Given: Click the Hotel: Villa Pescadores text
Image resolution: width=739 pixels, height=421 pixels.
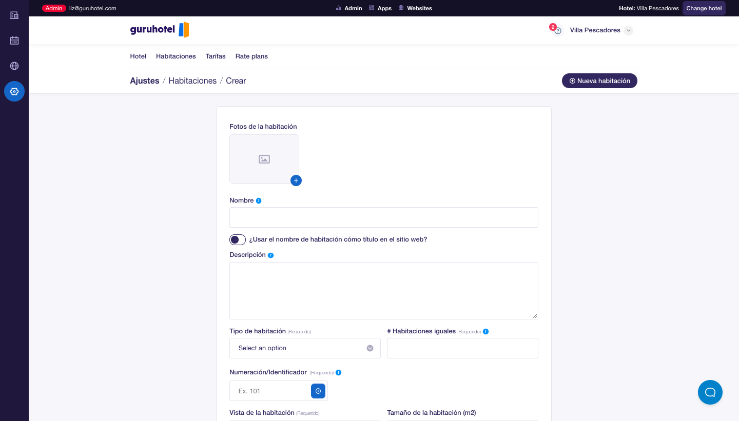Looking at the screenshot, I should click(x=649, y=8).
